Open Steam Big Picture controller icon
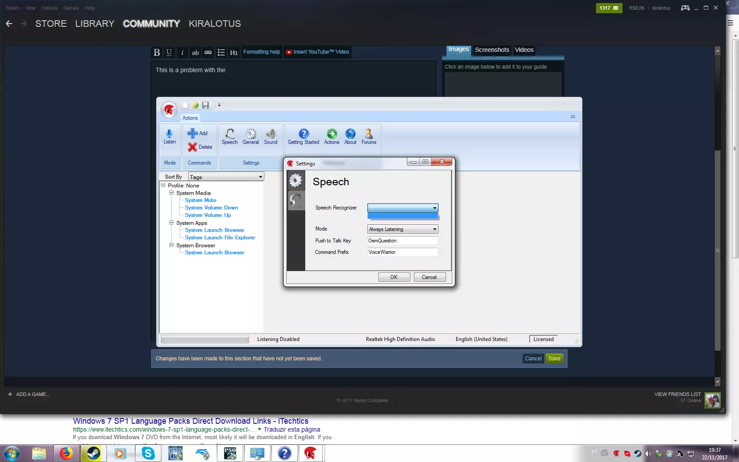The width and height of the screenshot is (739, 462). coord(685,8)
